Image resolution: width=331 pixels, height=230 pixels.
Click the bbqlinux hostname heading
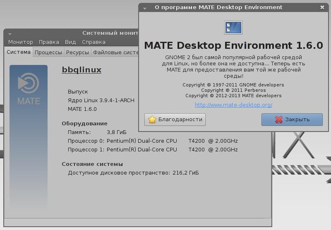click(x=82, y=70)
